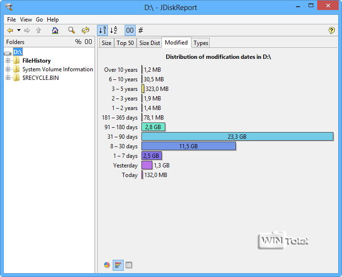The width and height of the screenshot is (342, 277).
Task: Click the back navigation arrow
Action: (x=10, y=31)
